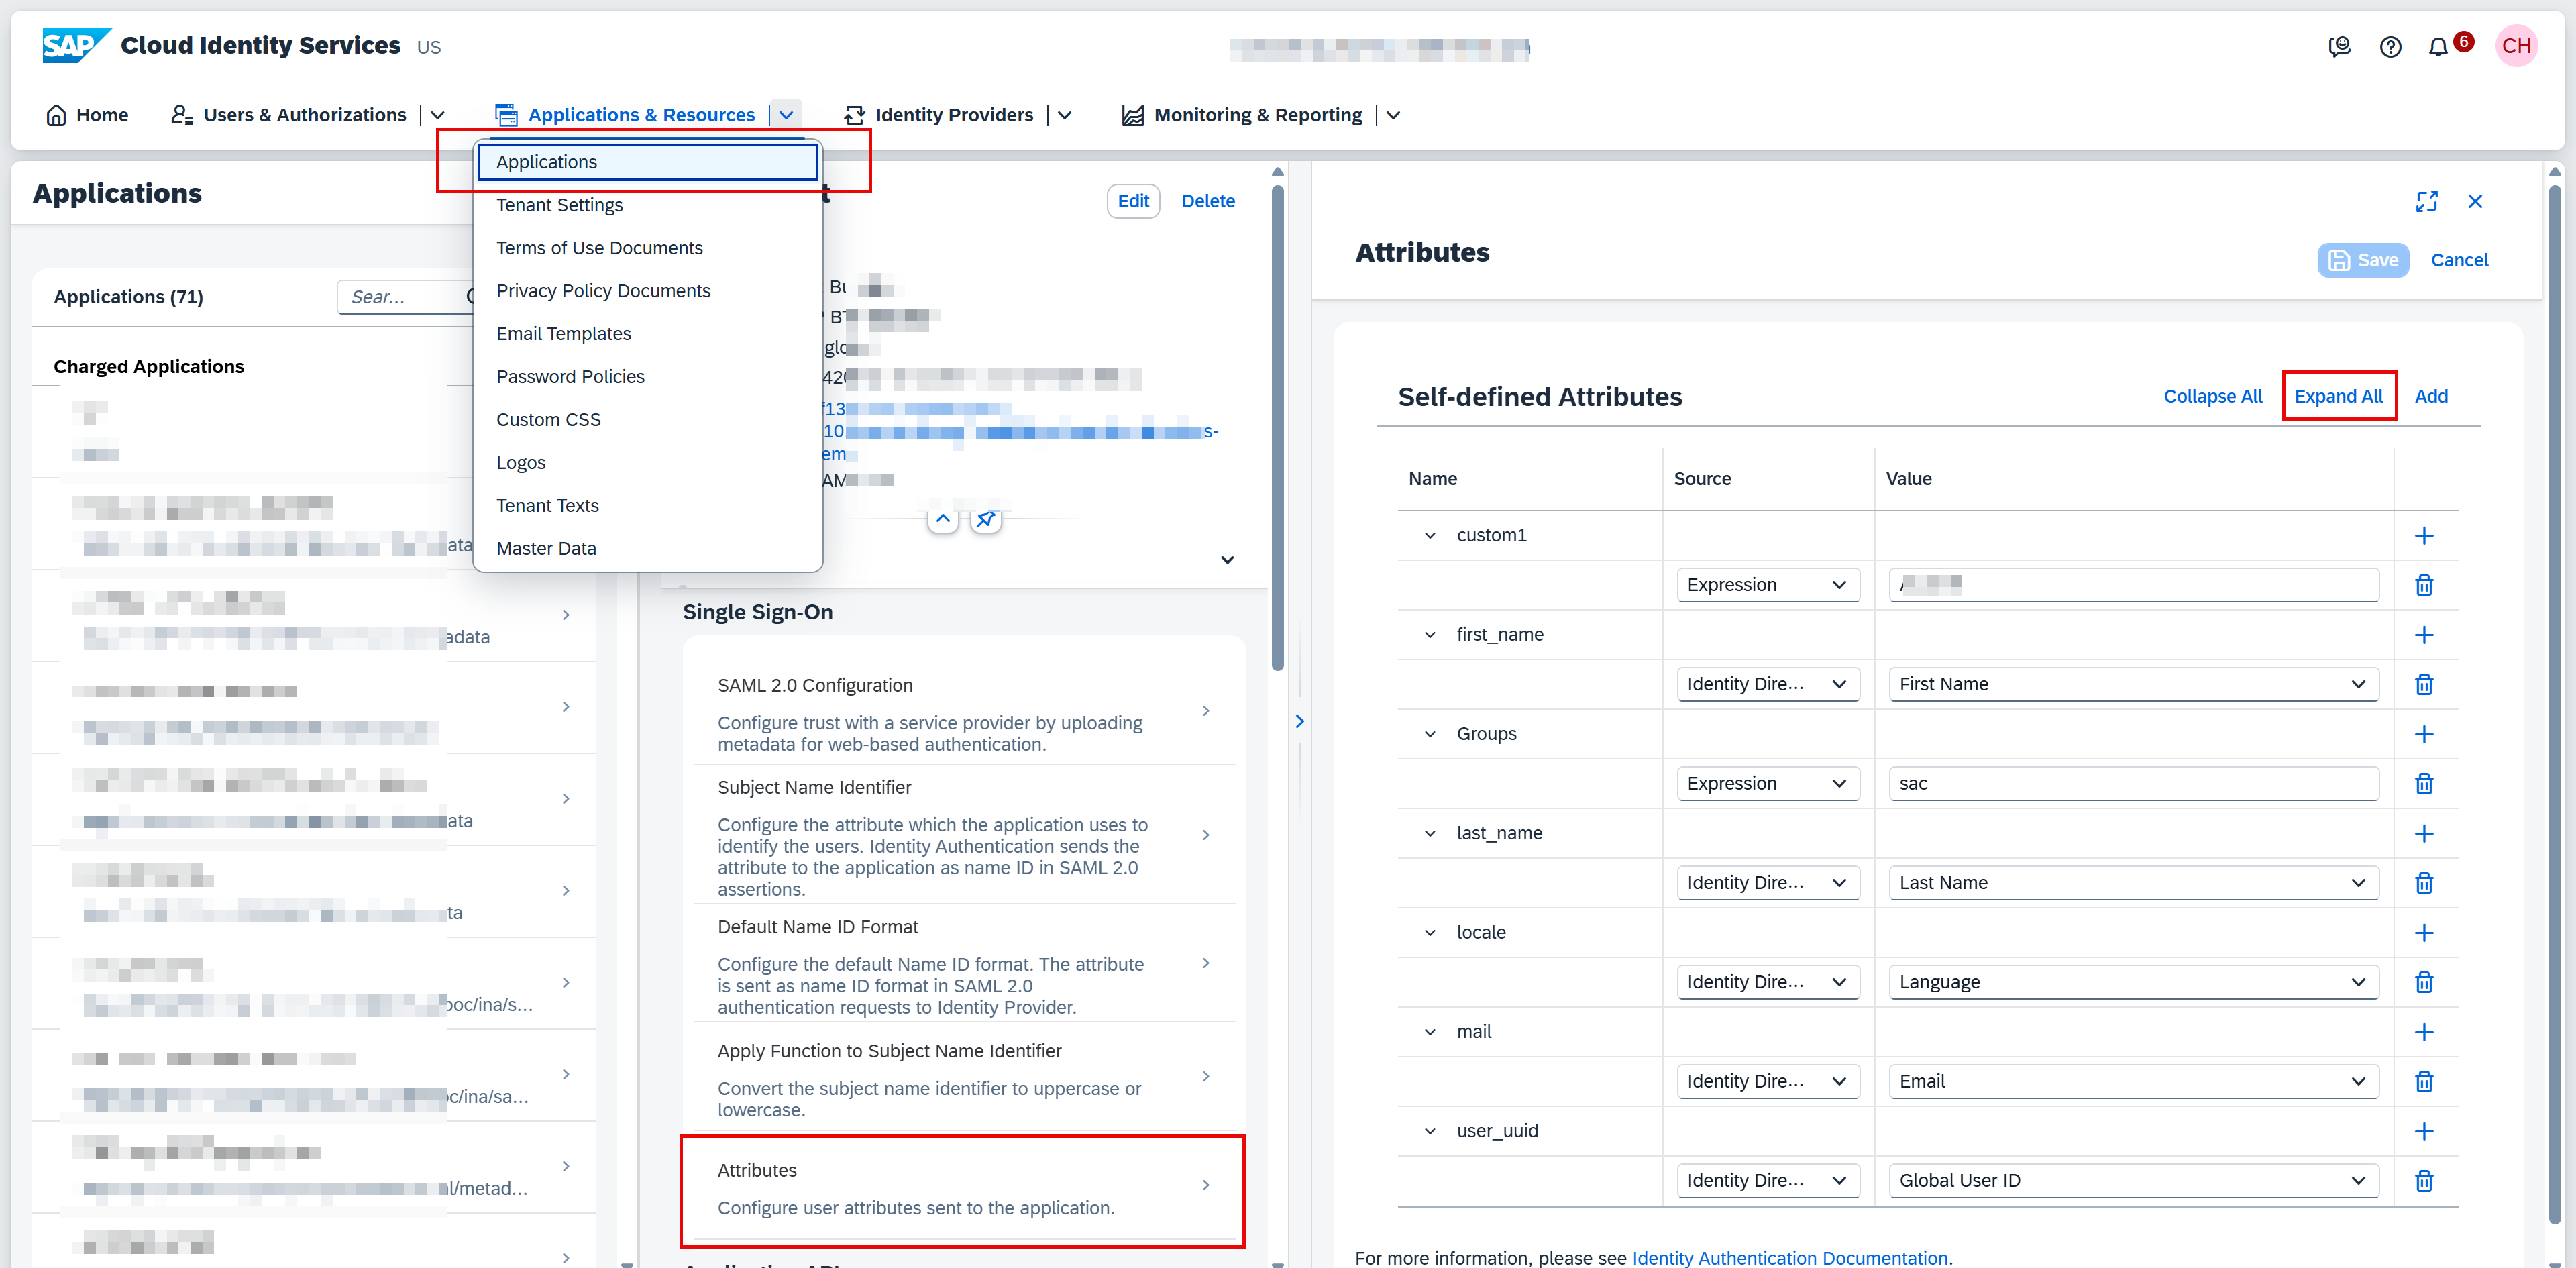
Task: Delete the Global User ID row trash icon
Action: [2424, 1180]
